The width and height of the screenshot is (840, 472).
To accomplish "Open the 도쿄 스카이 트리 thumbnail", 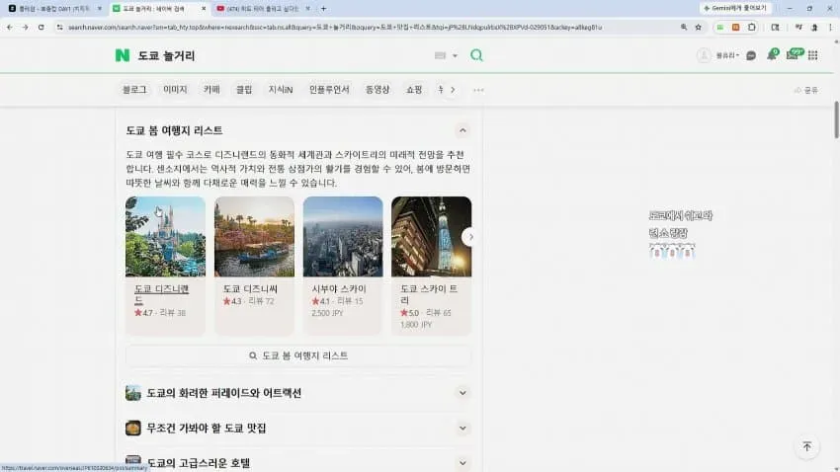I will point(431,237).
